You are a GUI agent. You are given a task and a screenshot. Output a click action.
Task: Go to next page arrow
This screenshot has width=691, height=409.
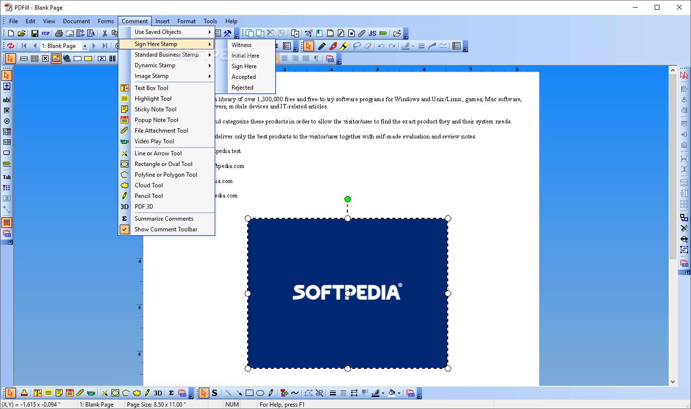(94, 46)
